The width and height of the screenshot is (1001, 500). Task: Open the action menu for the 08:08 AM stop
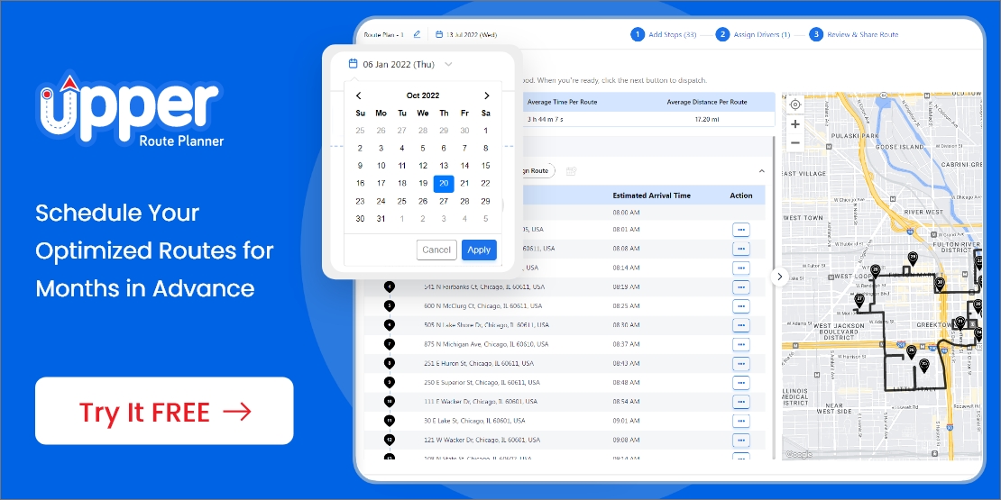(x=741, y=249)
